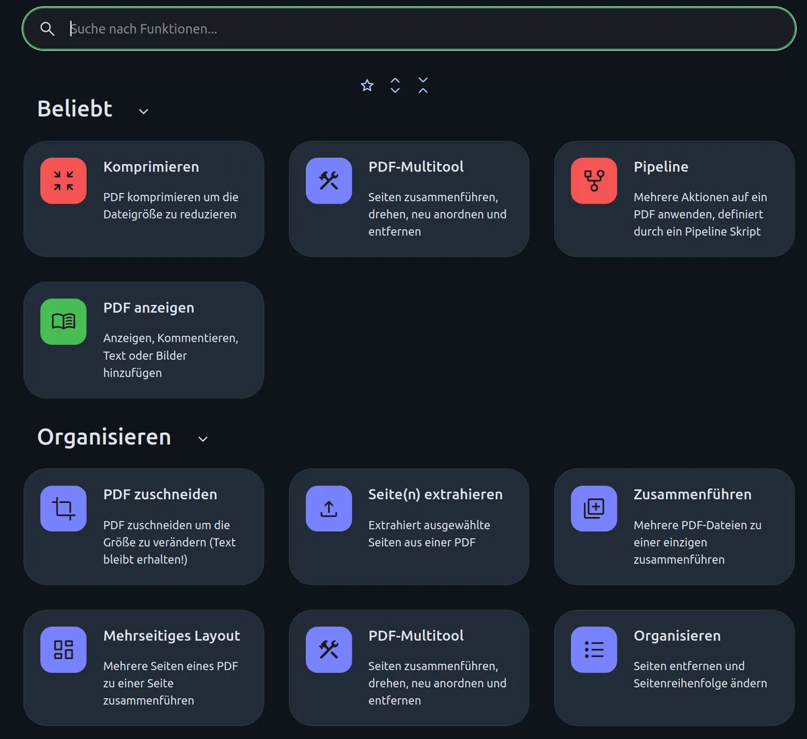Collapse the Organisieren section chevron
This screenshot has width=807, height=739.
tap(203, 439)
